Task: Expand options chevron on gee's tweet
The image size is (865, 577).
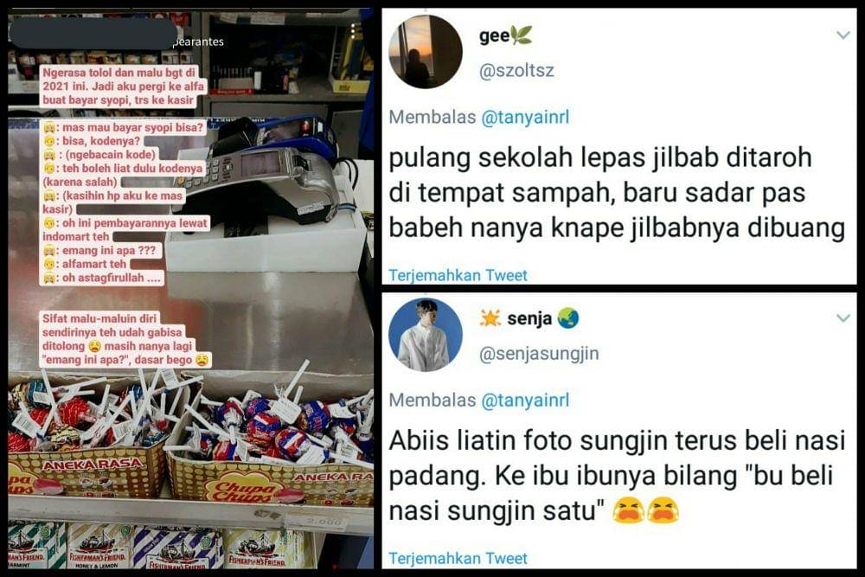Action: tap(843, 35)
